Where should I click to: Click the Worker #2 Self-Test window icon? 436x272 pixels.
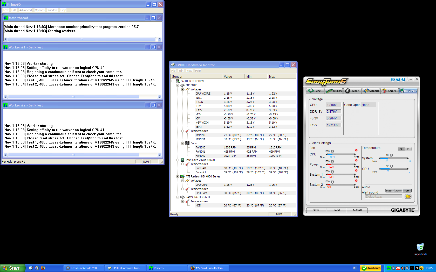pos(5,105)
